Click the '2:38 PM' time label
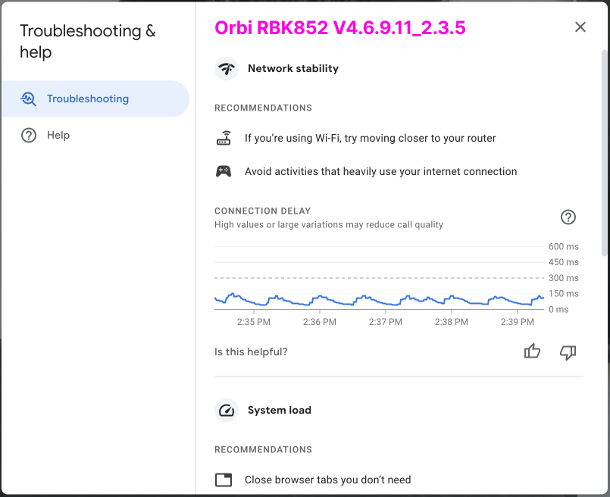The width and height of the screenshot is (610, 497). [x=452, y=322]
